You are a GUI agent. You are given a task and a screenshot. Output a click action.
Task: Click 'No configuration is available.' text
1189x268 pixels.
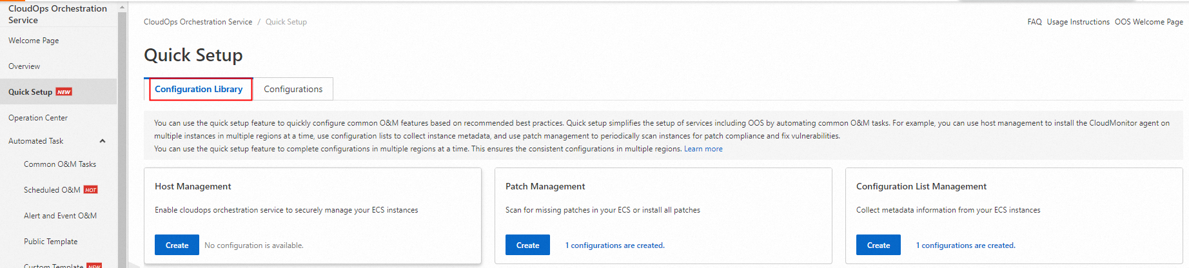pyautogui.click(x=254, y=245)
